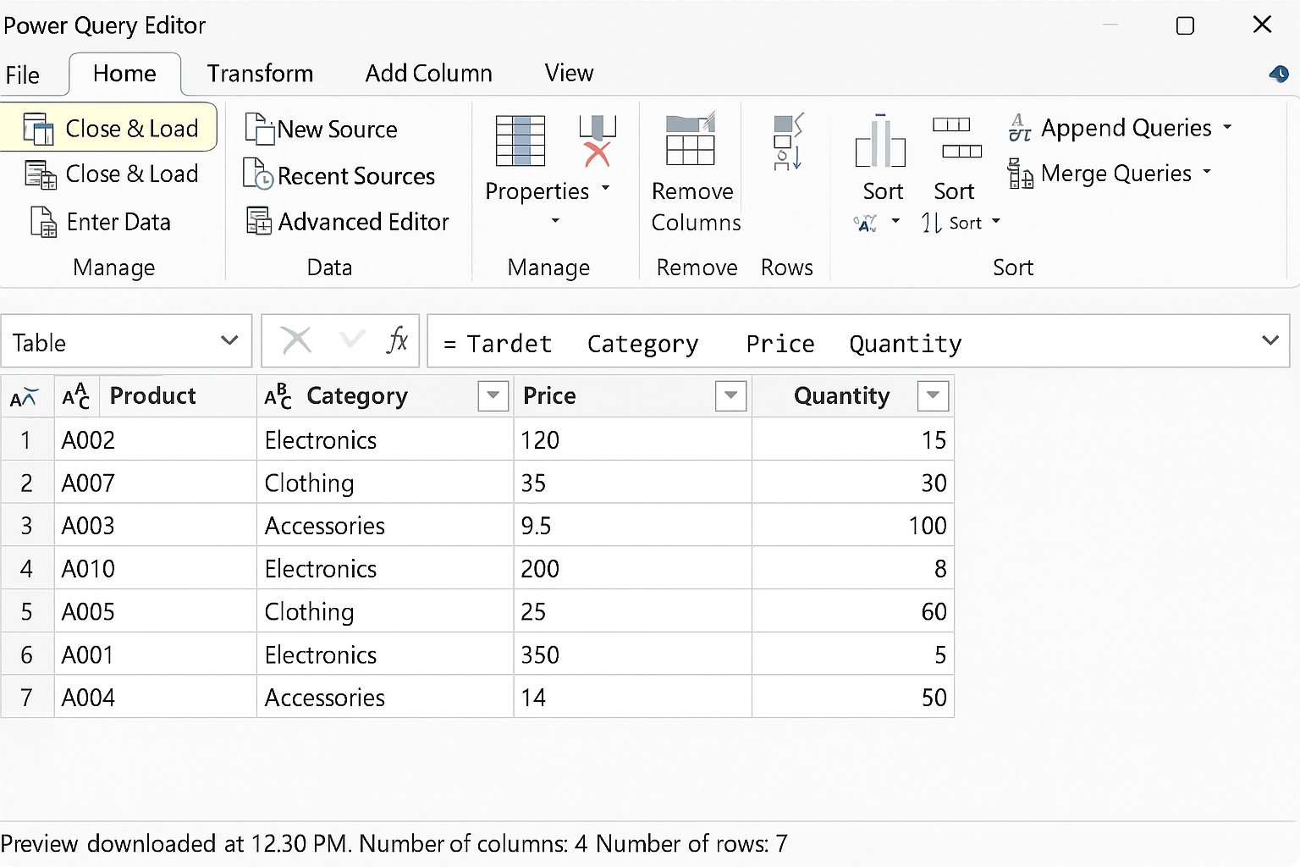Launch Advanced Editor icon
Screen dimensions: 1300x867
tap(258, 221)
